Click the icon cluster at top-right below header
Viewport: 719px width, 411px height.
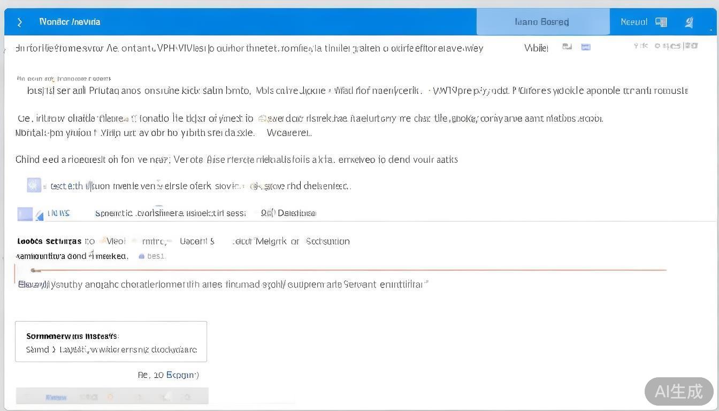[x=666, y=46]
